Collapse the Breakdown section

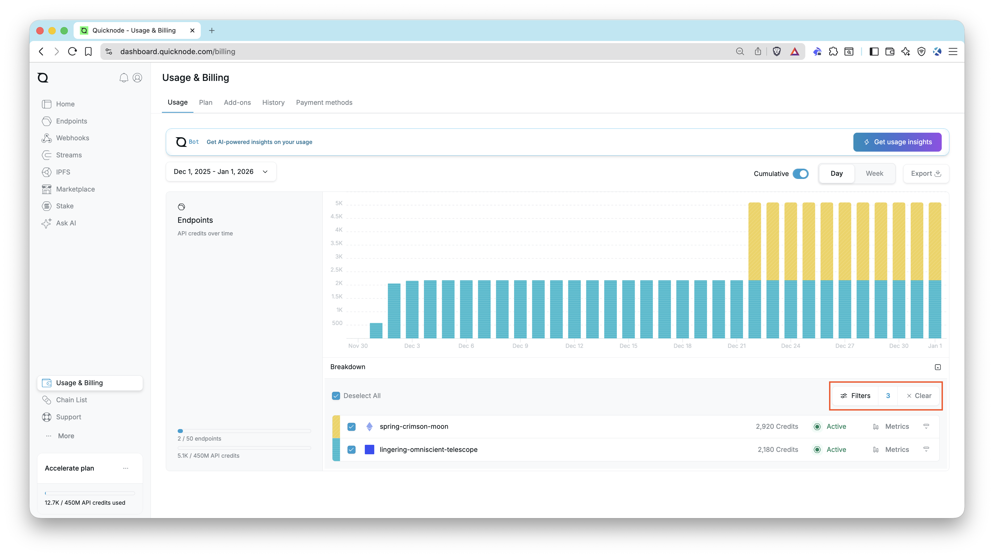pyautogui.click(x=938, y=367)
